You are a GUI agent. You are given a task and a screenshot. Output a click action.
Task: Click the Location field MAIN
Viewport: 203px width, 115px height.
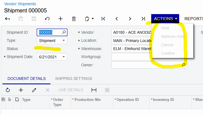pos(131,41)
